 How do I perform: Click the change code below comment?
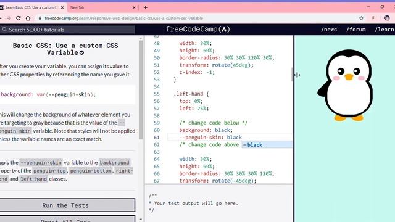[214, 123]
